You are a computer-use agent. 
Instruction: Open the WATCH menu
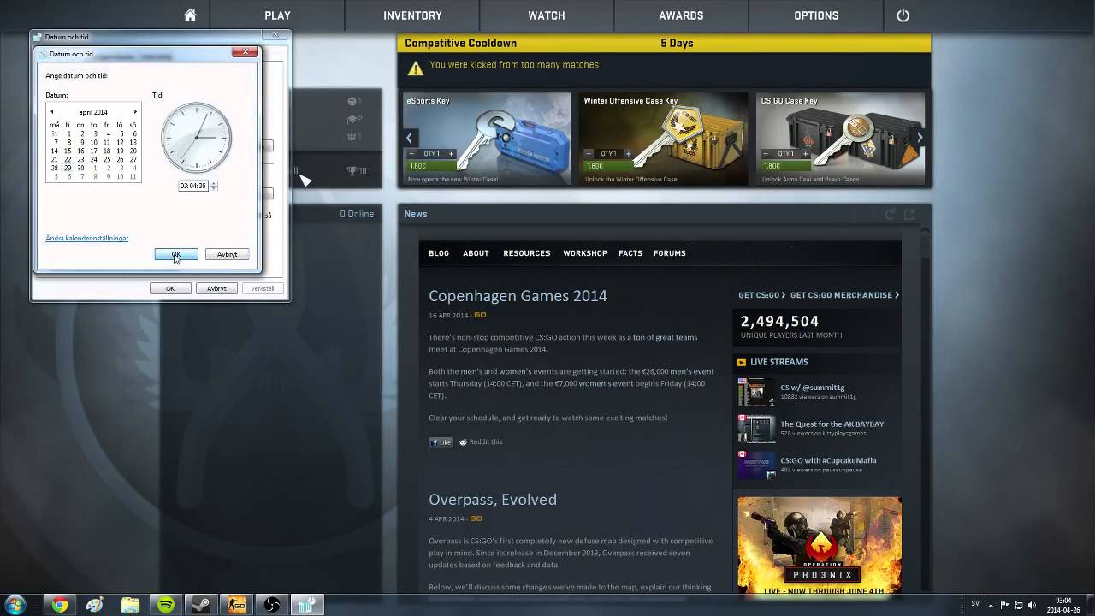tap(547, 15)
